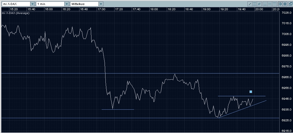Click the 19:20 time axis label
Image resolution: width=293 pixels, height=133 pixels.
point(224,9)
